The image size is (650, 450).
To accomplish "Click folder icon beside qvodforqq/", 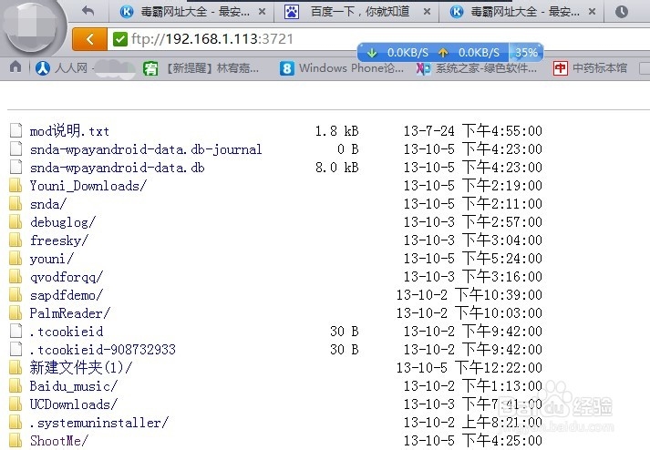I will pyautogui.click(x=15, y=276).
